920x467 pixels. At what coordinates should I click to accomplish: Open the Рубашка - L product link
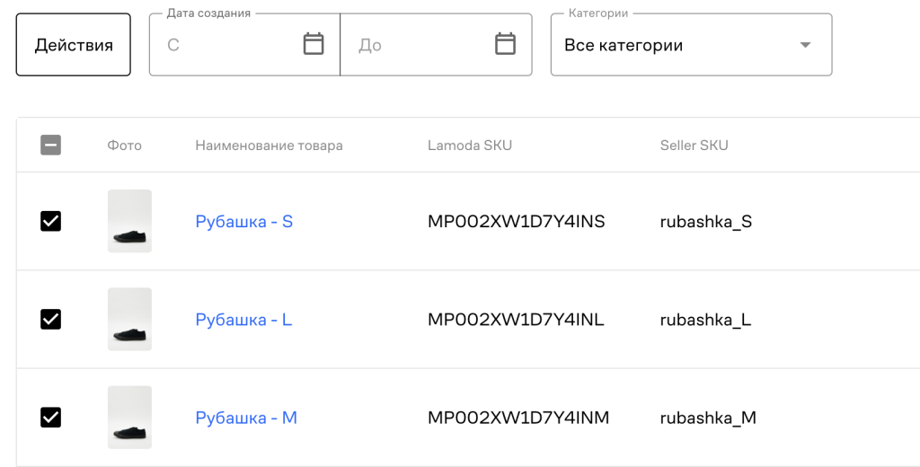tap(243, 319)
